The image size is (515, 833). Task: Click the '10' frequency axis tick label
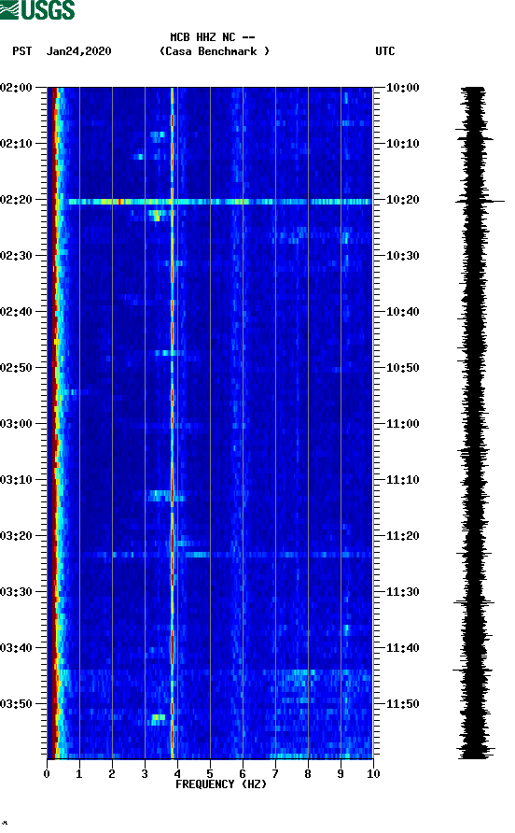[x=373, y=774]
